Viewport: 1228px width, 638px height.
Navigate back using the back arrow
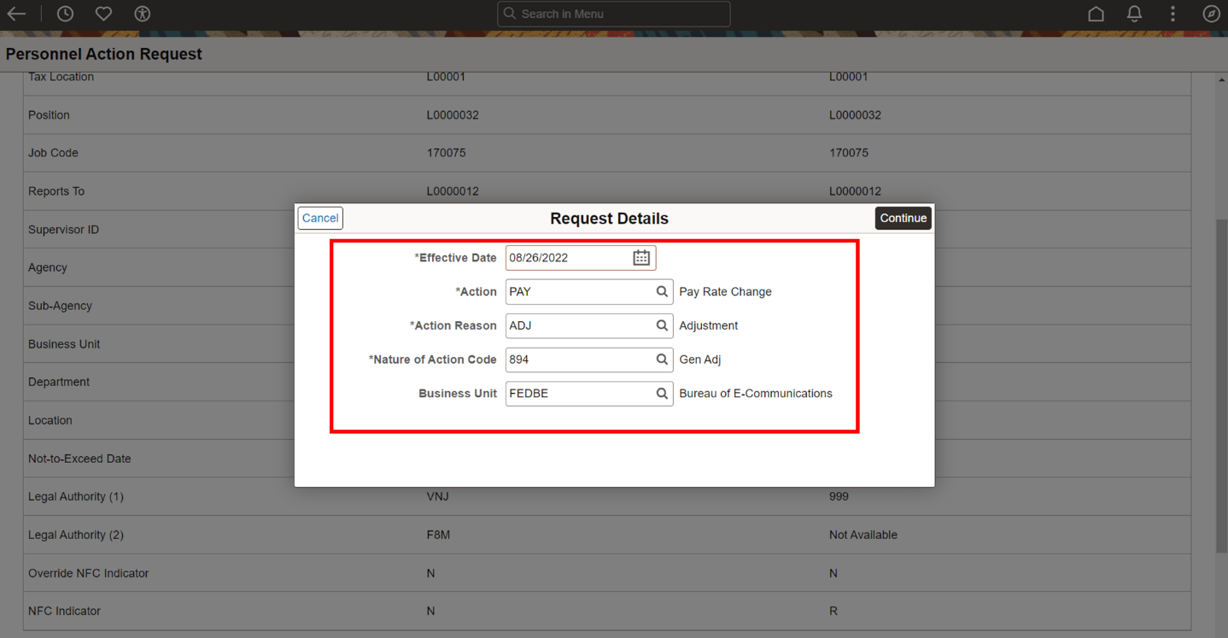(15, 14)
